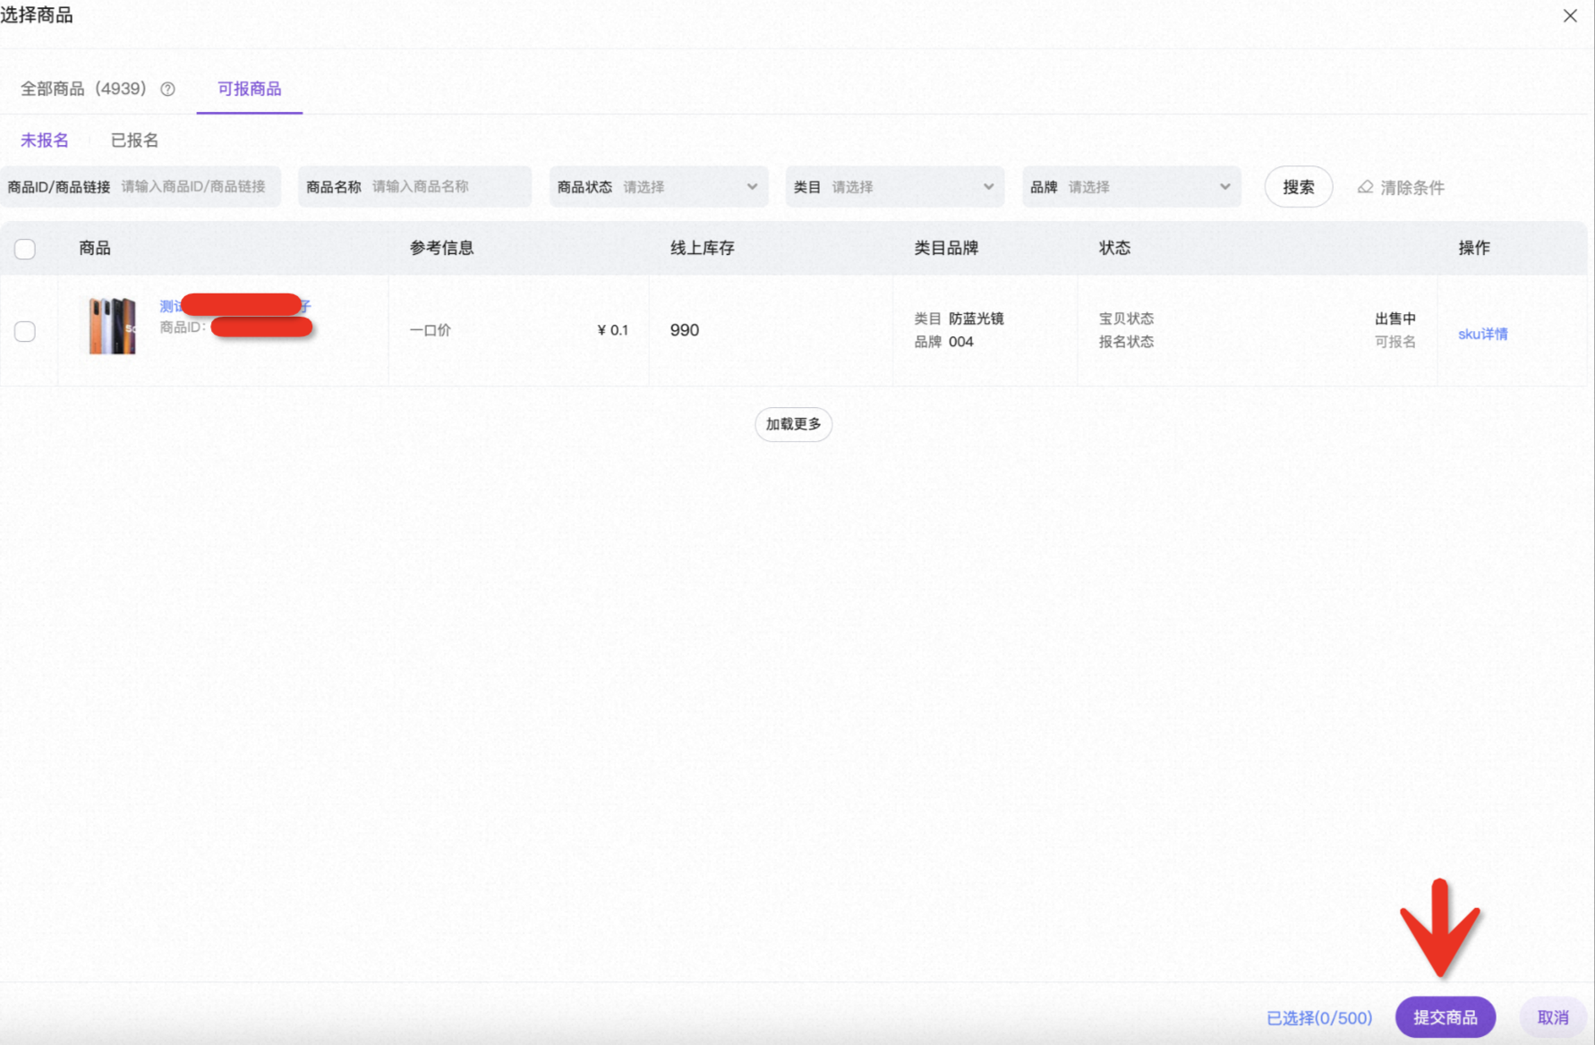Select the 未报名 sub-tab

[45, 140]
